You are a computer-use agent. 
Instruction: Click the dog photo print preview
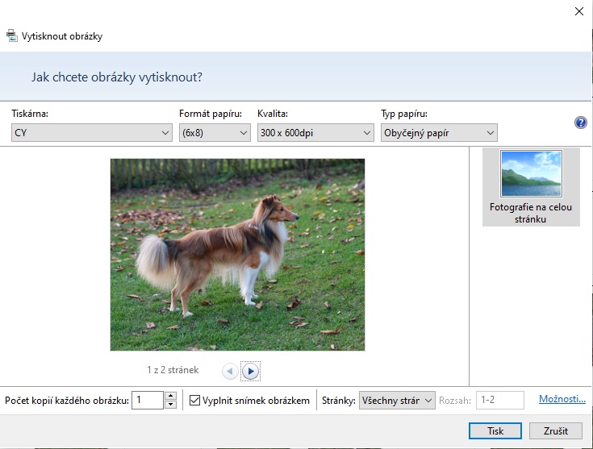tap(237, 254)
